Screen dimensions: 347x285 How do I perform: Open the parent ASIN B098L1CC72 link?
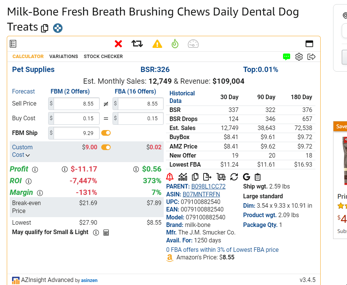(208, 186)
